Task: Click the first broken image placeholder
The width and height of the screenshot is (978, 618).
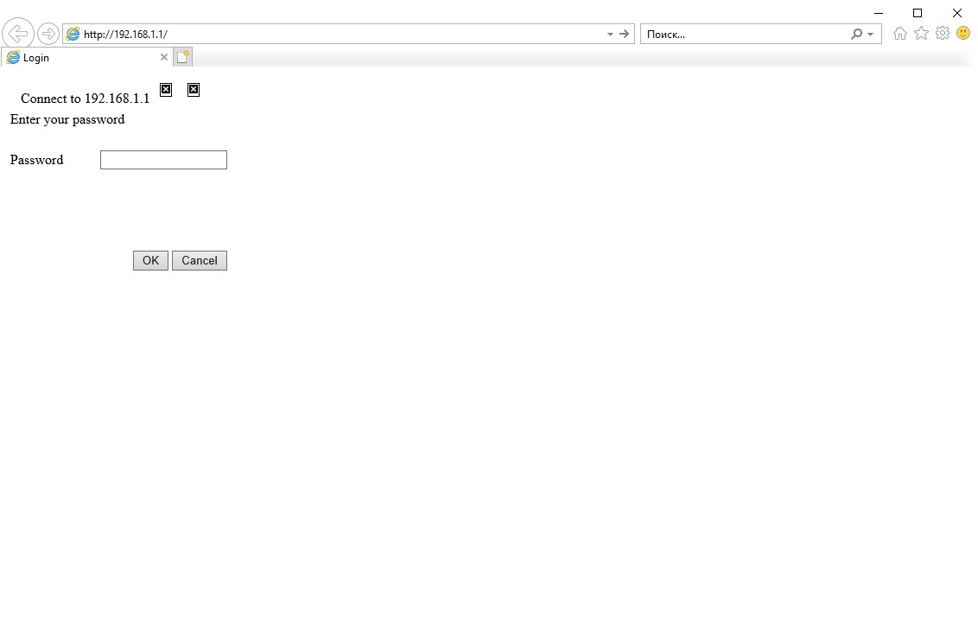Action: coord(166,89)
